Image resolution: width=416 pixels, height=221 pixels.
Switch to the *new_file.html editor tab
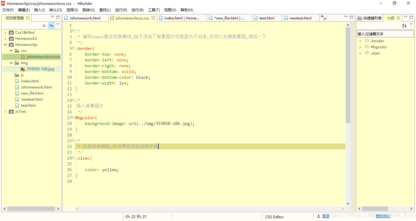229,18
